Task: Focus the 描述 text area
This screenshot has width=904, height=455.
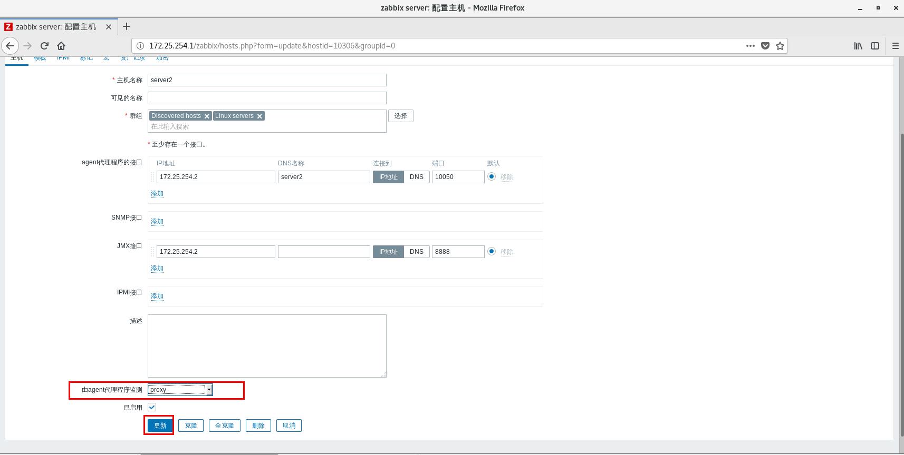Action: (x=267, y=346)
